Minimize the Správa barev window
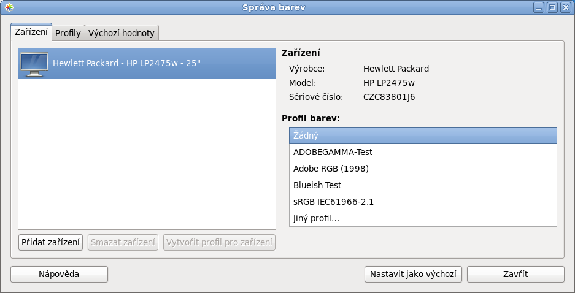Screen dimensions: 575x293 click(538, 7)
